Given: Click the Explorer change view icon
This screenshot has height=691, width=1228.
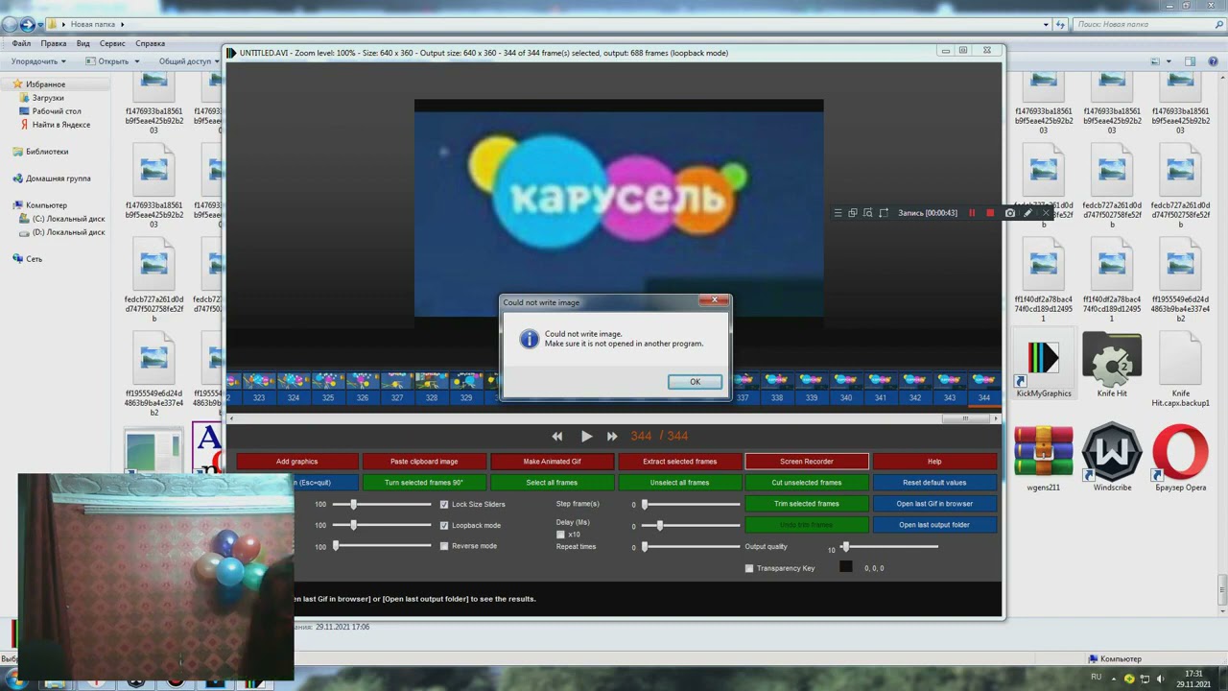Looking at the screenshot, I should [1153, 61].
